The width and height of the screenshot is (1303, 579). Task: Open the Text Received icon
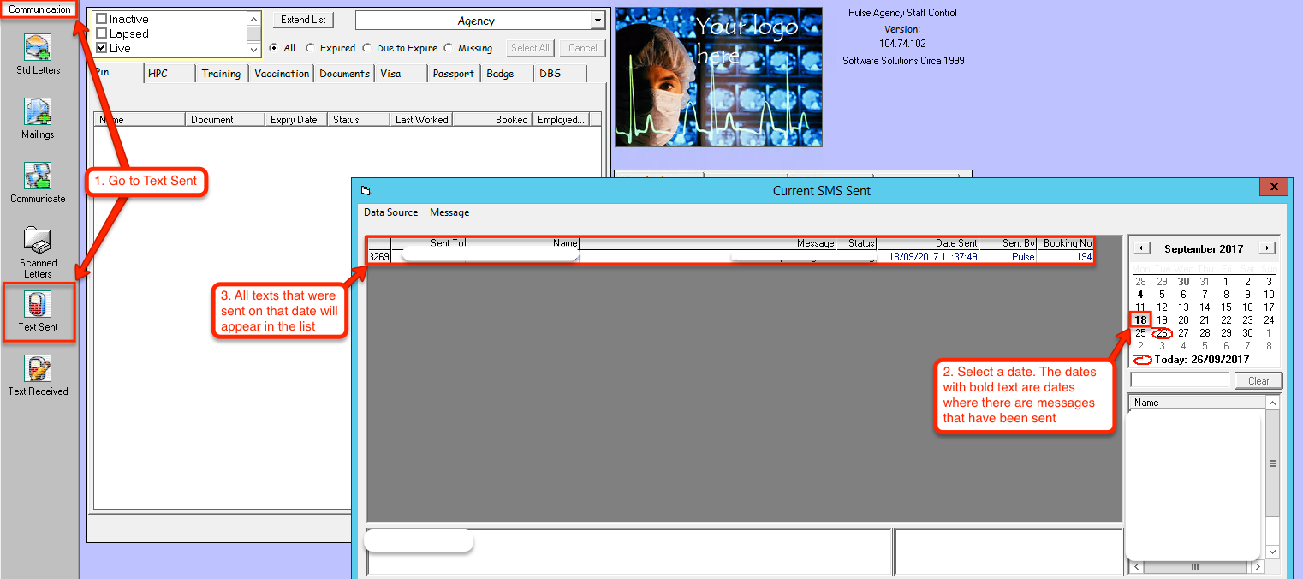[x=39, y=369]
